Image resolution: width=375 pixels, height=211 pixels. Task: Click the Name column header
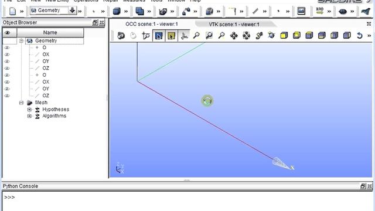click(50, 33)
